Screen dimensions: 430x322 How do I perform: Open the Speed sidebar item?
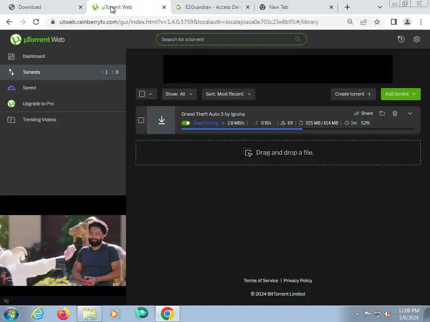(x=63, y=88)
